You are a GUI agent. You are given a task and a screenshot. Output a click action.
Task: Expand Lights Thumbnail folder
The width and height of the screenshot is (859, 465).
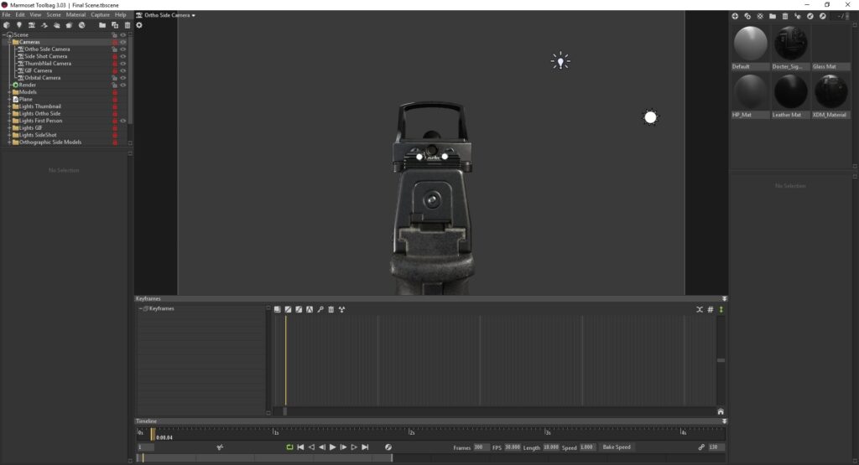[9, 106]
